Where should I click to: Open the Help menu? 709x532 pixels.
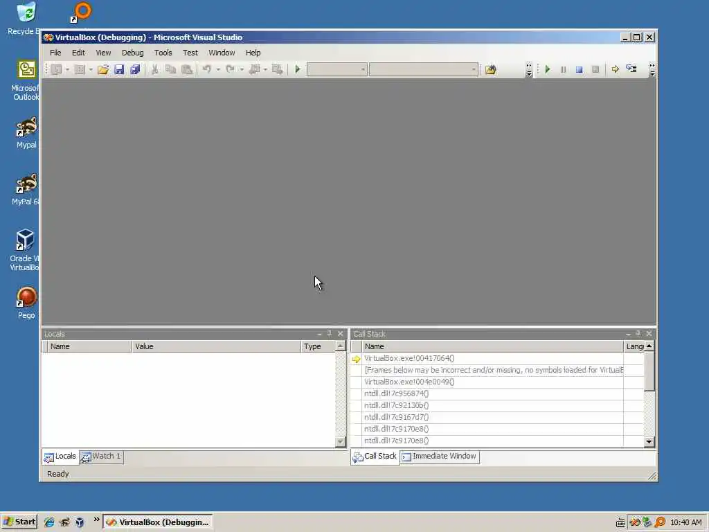pos(253,53)
